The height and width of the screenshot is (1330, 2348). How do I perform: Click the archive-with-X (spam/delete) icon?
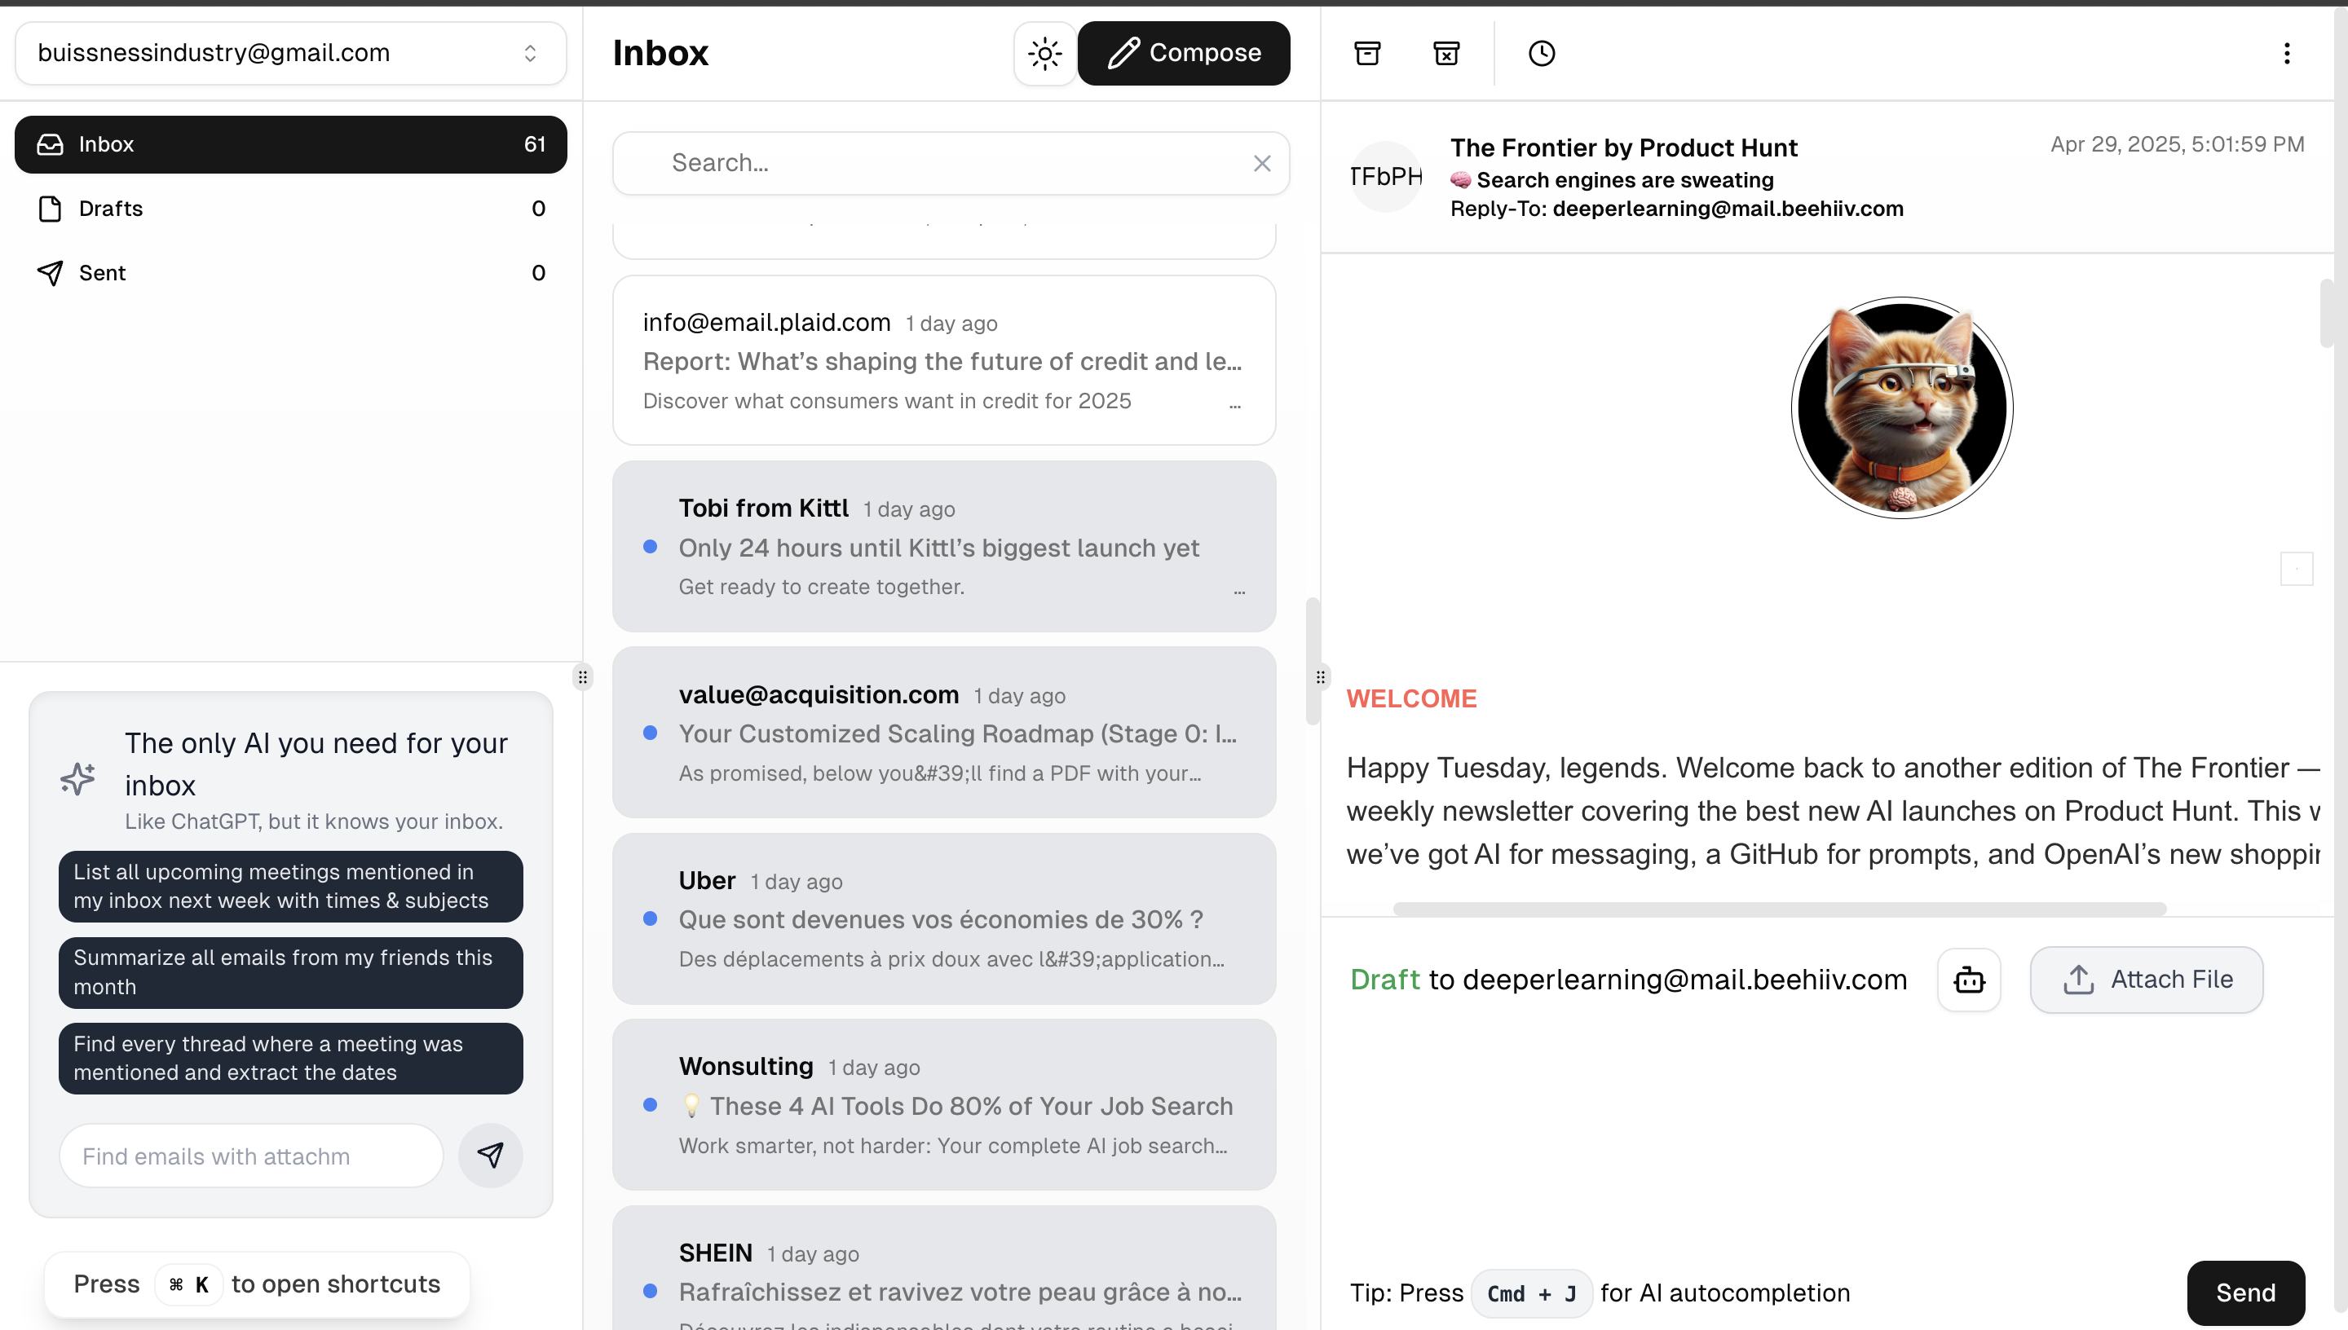click(1446, 53)
